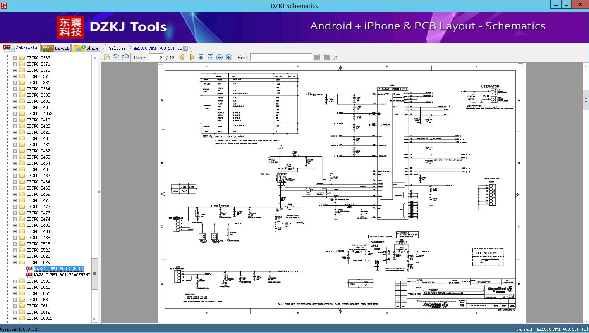589x333 pixels.
Task: Switch to the Welcome document tab
Action: click(117, 48)
